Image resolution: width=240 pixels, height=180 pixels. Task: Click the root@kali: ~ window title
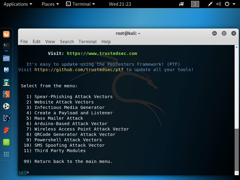(x=128, y=33)
